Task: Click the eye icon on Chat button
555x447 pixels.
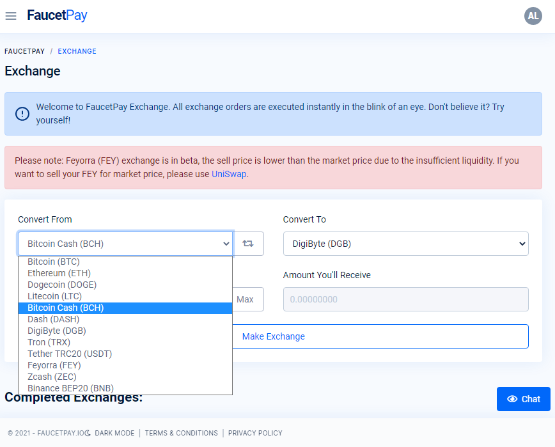Action: click(512, 399)
